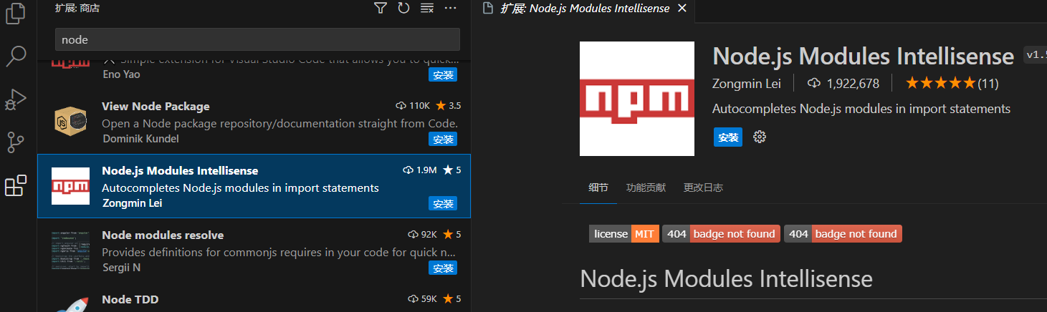The width and height of the screenshot is (1047, 312).
Task: Click the npm icon of selected list item
Action: (x=70, y=186)
